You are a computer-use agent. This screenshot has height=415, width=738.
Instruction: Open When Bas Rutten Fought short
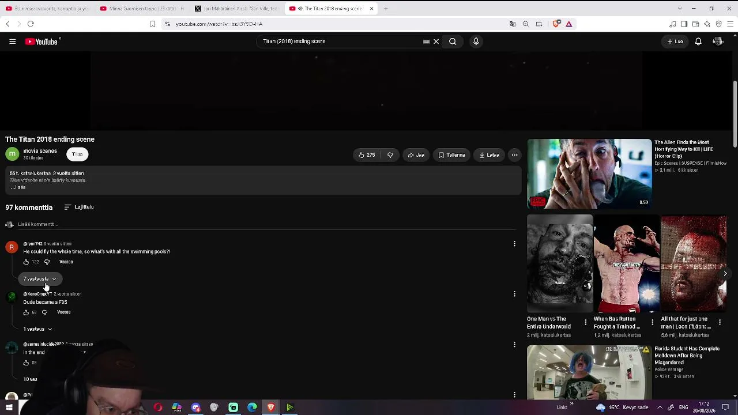click(626, 264)
